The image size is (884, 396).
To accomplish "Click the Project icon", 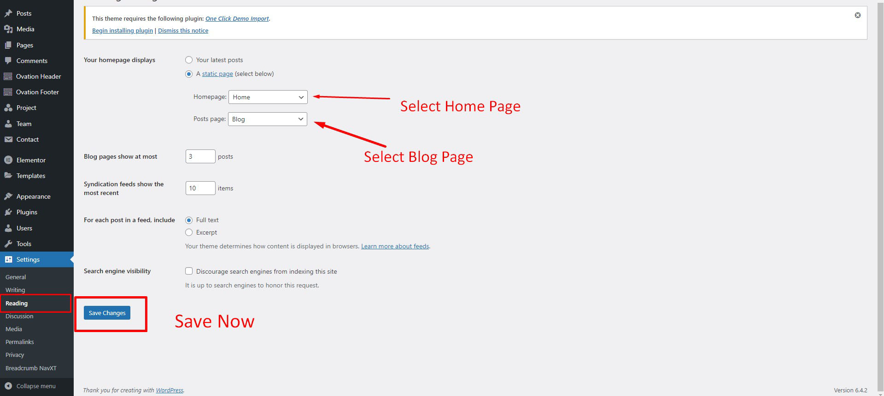I will coord(8,108).
